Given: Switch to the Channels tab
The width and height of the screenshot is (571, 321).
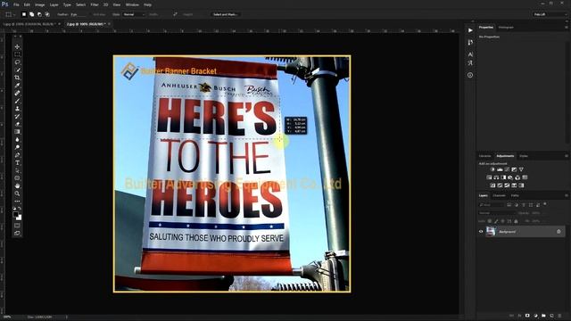Looking at the screenshot, I should click(499, 195).
